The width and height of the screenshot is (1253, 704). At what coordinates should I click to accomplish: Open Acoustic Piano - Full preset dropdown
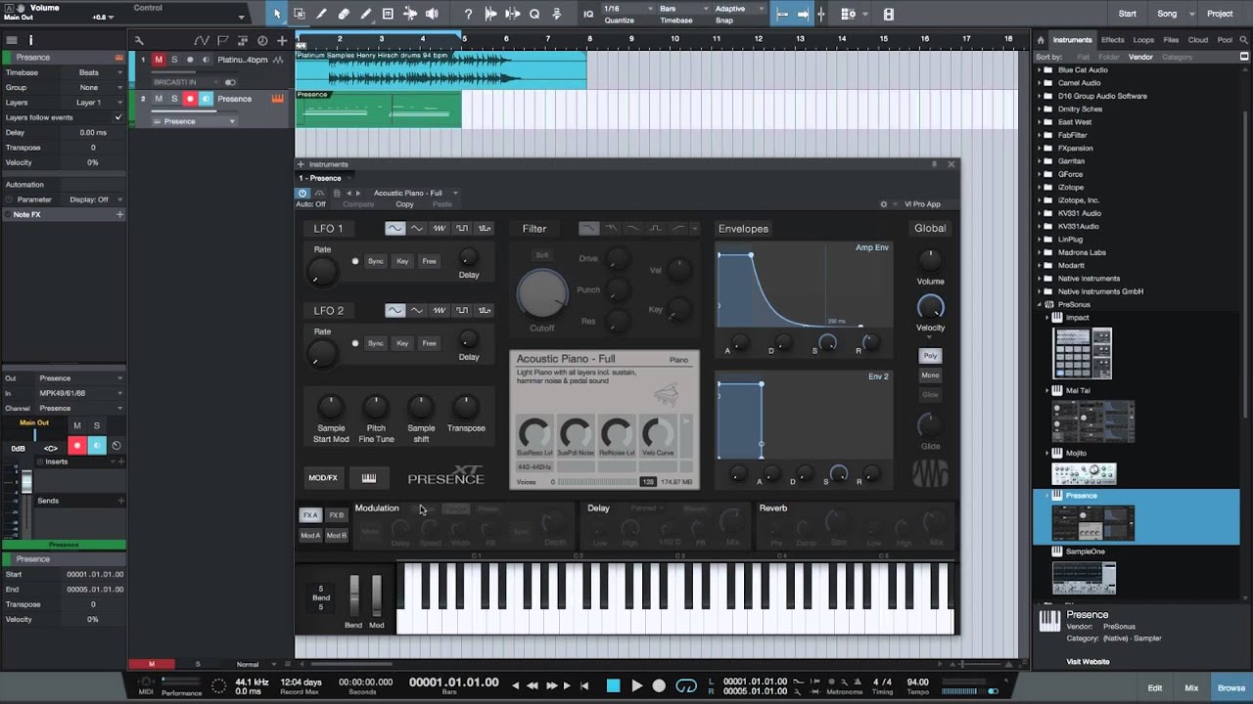(415, 193)
